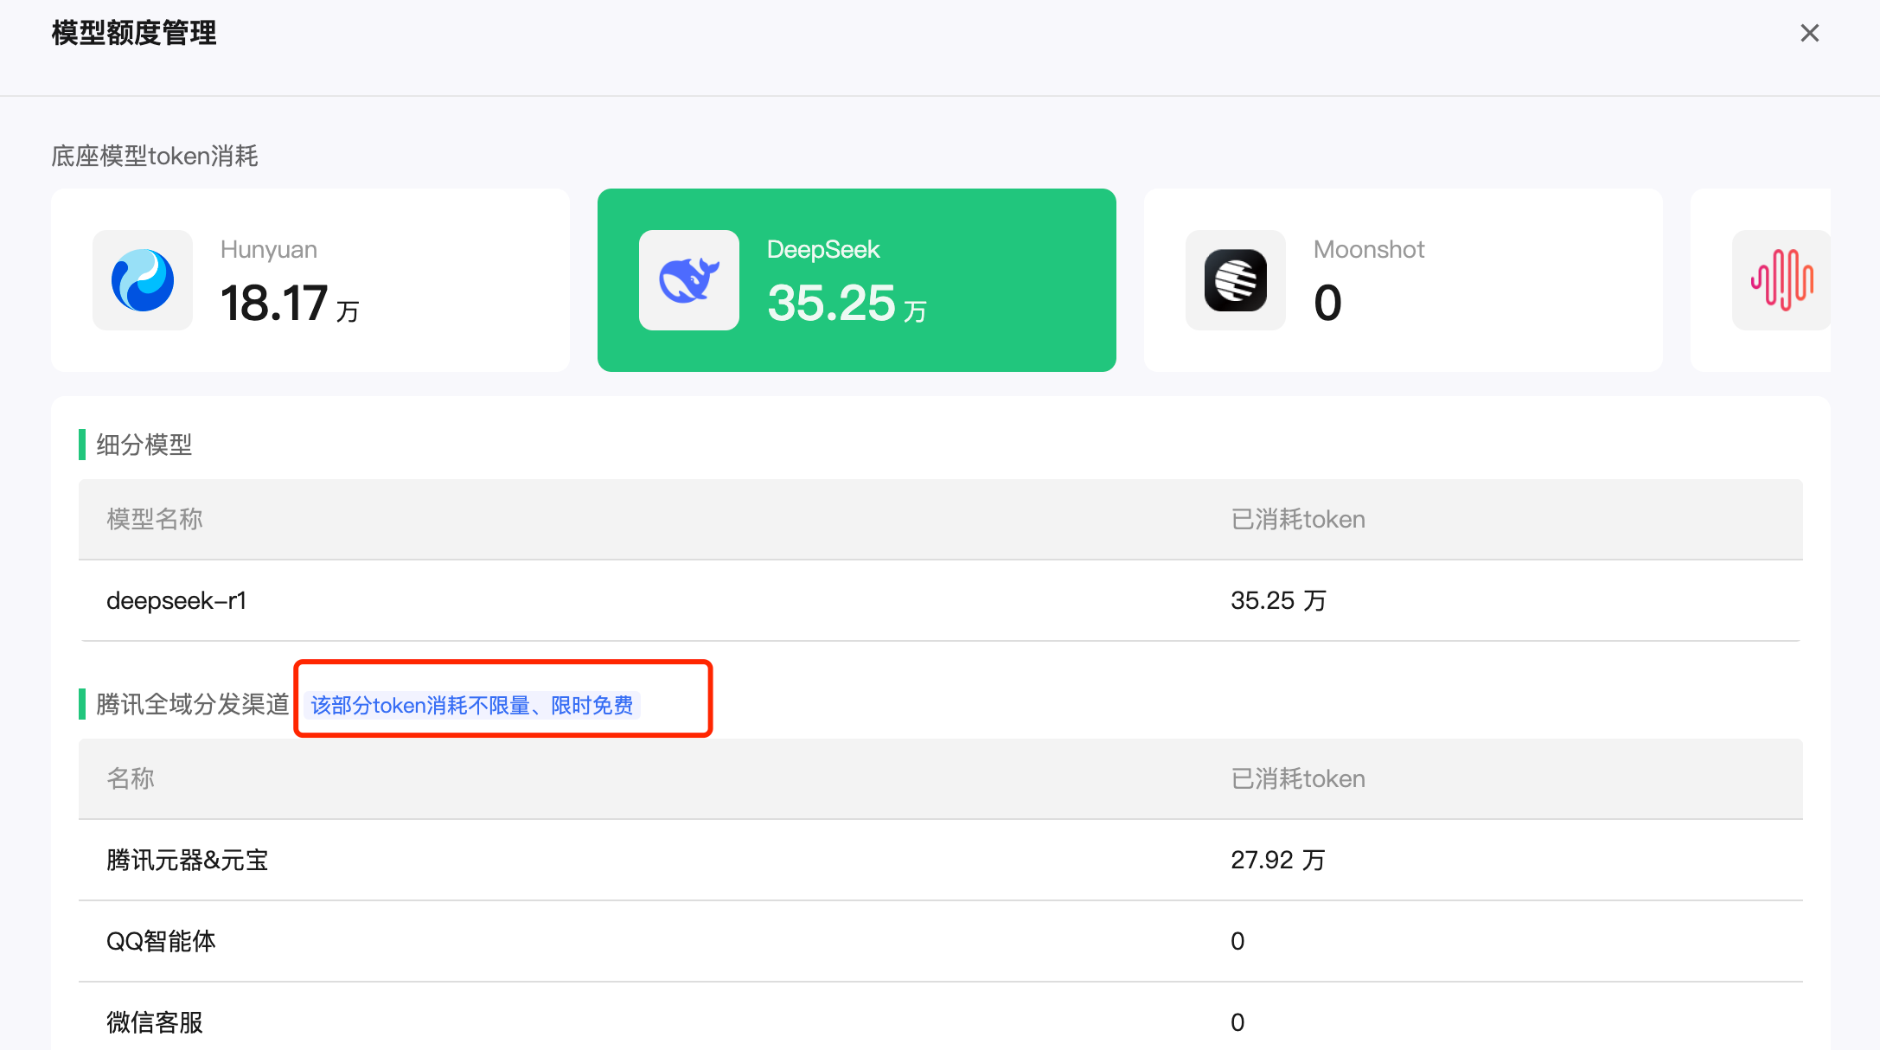Click the 模型名称 column header
Viewport: 1880px width, 1050px height.
coord(155,519)
